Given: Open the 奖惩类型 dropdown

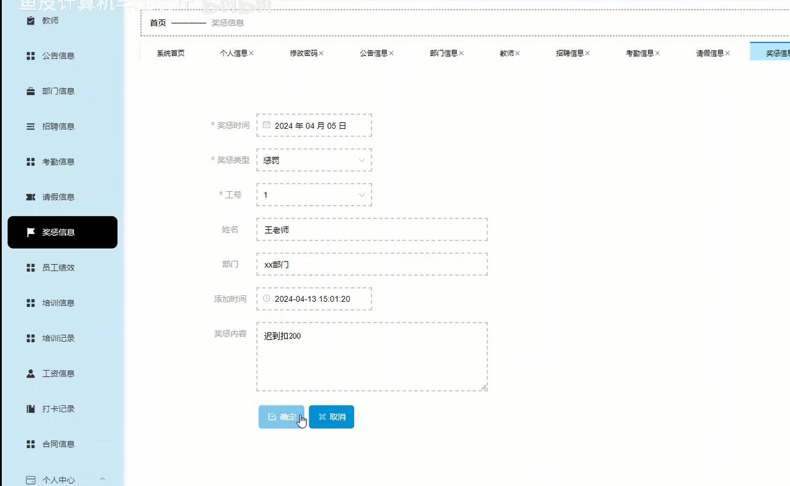Looking at the screenshot, I should pos(361,160).
